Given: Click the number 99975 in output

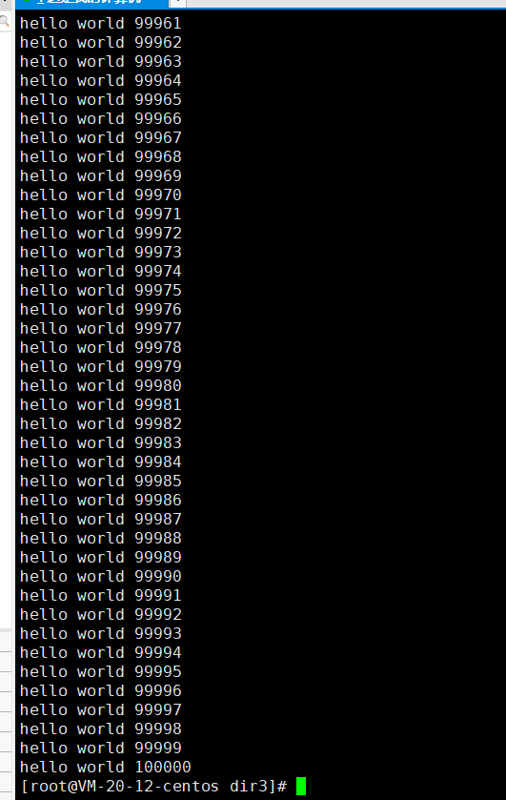Looking at the screenshot, I should click(x=158, y=290).
